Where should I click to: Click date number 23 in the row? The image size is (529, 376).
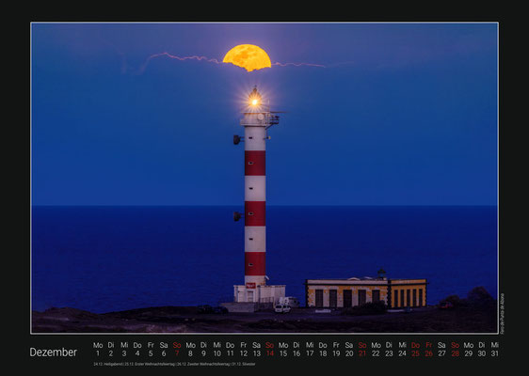tap(389, 353)
